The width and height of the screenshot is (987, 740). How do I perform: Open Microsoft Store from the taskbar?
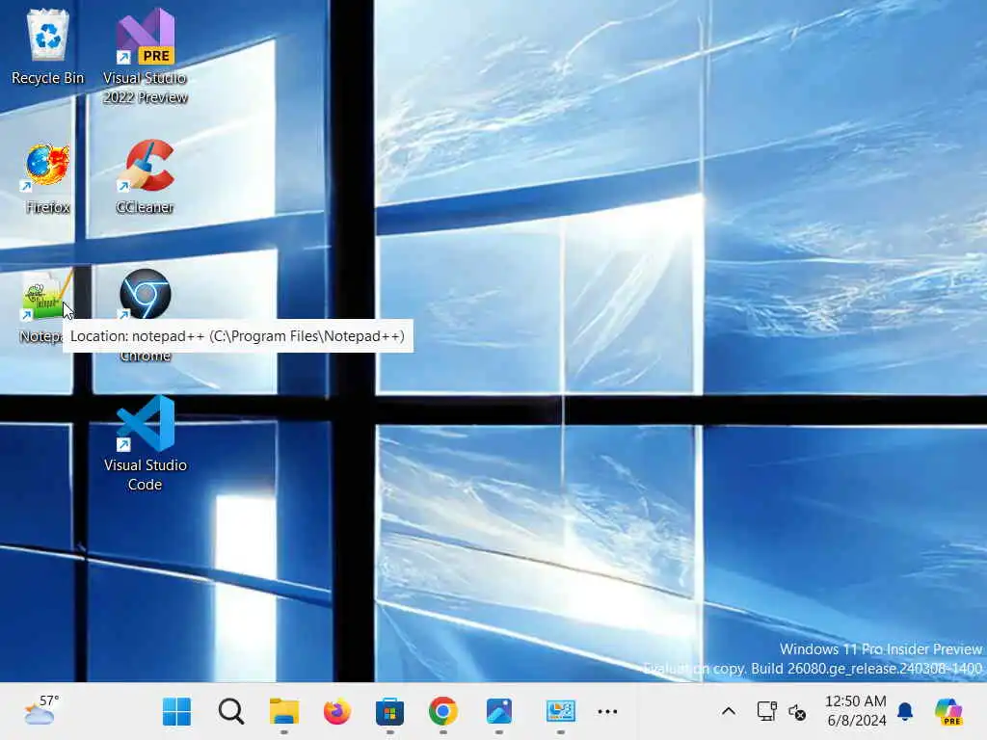coord(390,712)
